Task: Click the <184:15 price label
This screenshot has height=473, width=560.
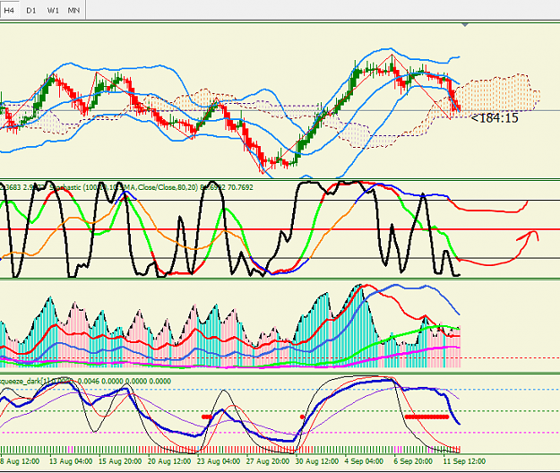Action: pos(495,118)
